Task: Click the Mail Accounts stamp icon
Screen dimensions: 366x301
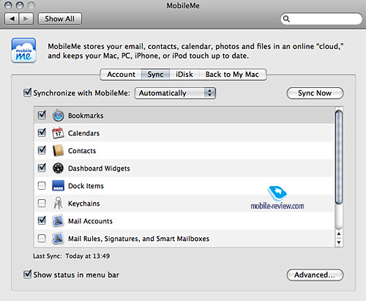Action: (58, 220)
